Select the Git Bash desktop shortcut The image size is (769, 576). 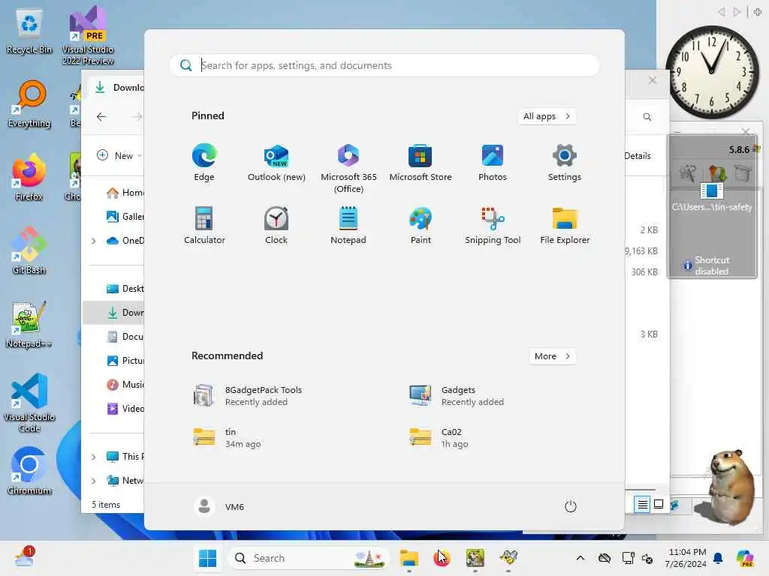pyautogui.click(x=29, y=250)
